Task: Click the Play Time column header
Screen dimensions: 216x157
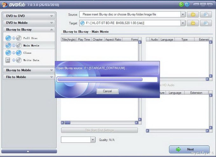Action: (84, 40)
